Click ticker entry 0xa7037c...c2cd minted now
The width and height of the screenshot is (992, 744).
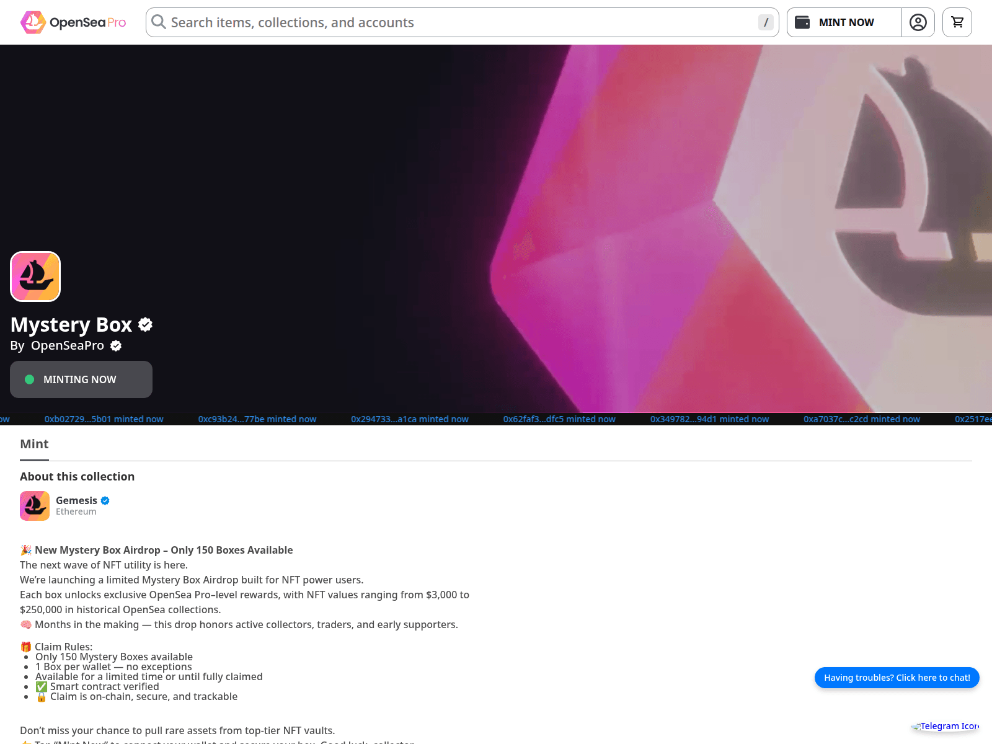click(862, 419)
